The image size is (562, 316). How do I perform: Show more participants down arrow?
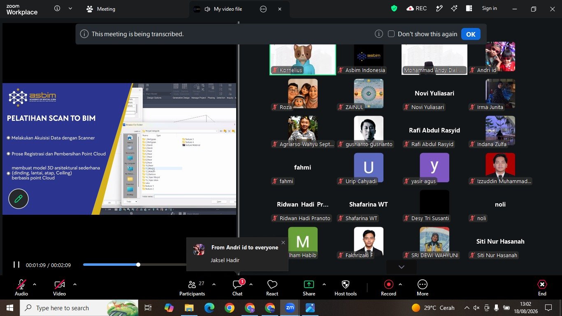click(x=402, y=267)
